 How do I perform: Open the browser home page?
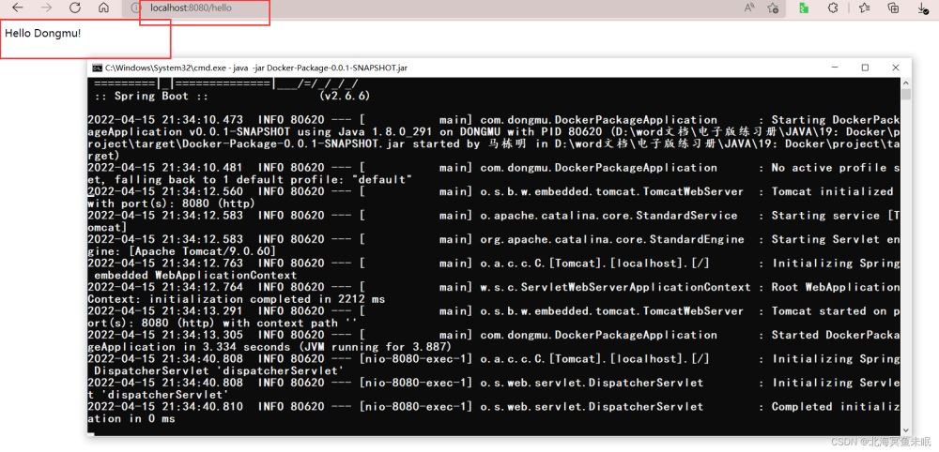pos(103,8)
